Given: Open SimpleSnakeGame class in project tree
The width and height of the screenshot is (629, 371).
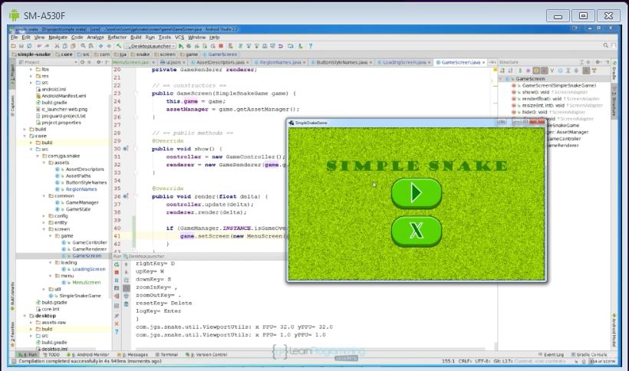Looking at the screenshot, I should point(80,295).
